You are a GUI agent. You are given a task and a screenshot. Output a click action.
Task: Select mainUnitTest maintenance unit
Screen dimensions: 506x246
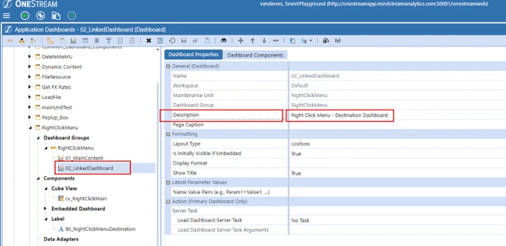click(57, 107)
